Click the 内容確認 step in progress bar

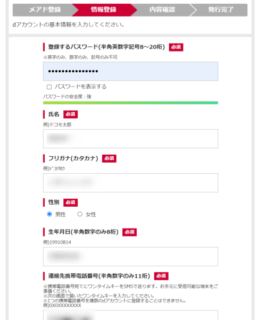point(162,10)
